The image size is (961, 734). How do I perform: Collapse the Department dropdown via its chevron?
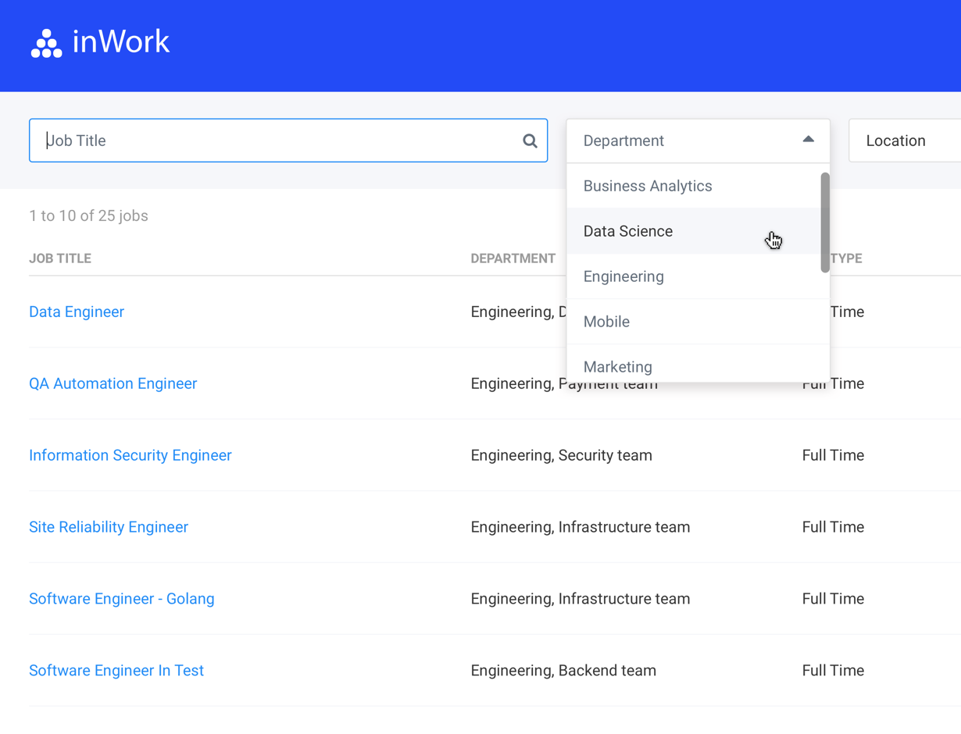click(808, 139)
